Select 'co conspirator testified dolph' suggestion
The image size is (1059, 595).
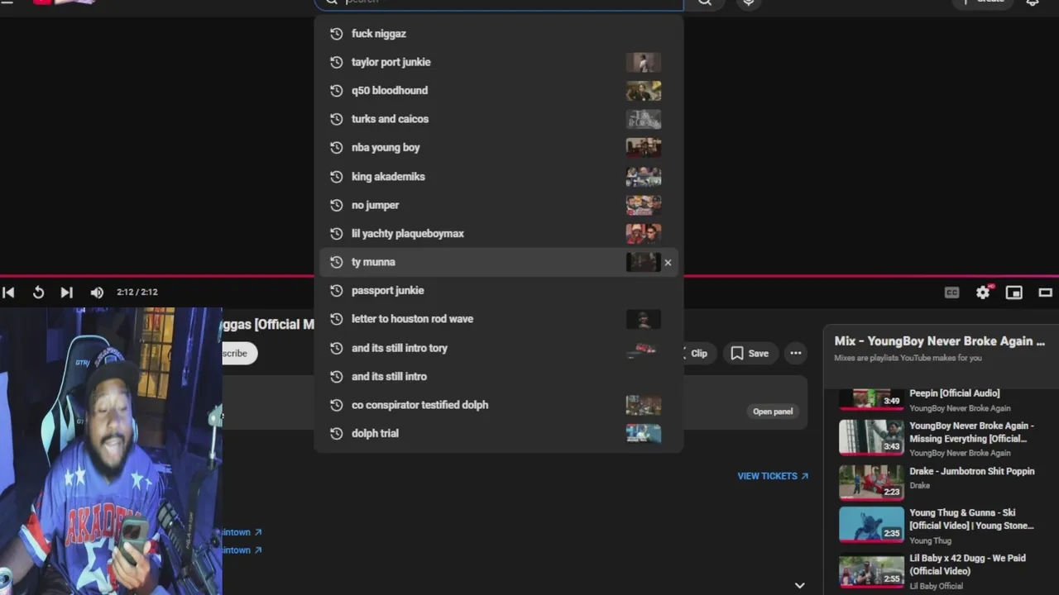pos(498,405)
